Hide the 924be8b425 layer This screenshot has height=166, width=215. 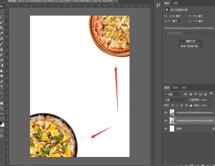point(166,121)
